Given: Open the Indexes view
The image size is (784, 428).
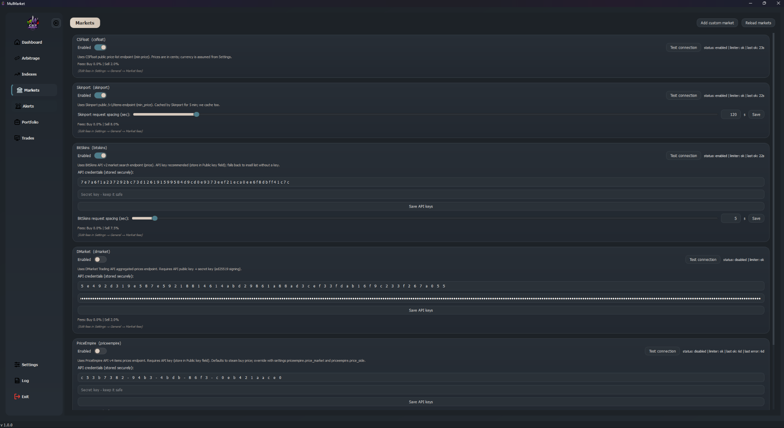Looking at the screenshot, I should pos(26,74).
